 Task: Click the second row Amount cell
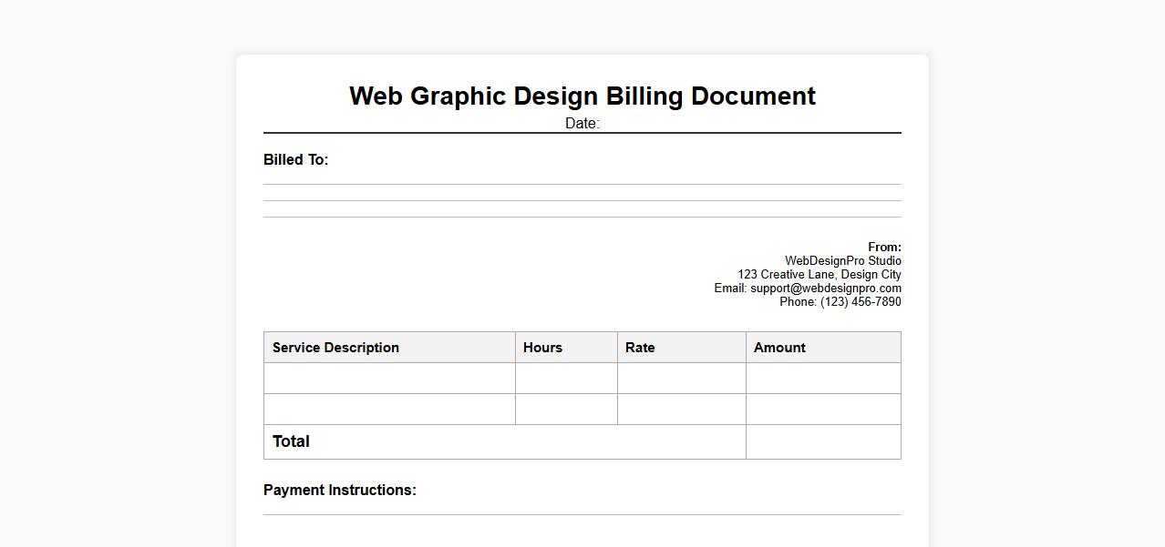[823, 410]
